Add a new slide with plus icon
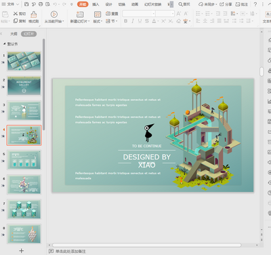Screen dimensions: 271x255 tap(22, 250)
